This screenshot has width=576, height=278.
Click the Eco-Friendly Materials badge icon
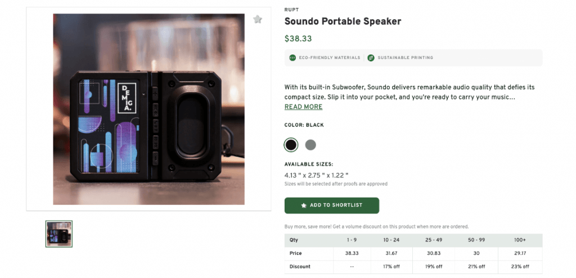tap(292, 58)
